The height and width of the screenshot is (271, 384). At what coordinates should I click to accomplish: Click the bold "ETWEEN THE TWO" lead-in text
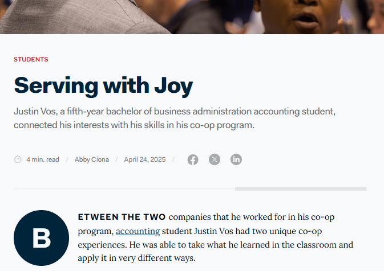[122, 217]
